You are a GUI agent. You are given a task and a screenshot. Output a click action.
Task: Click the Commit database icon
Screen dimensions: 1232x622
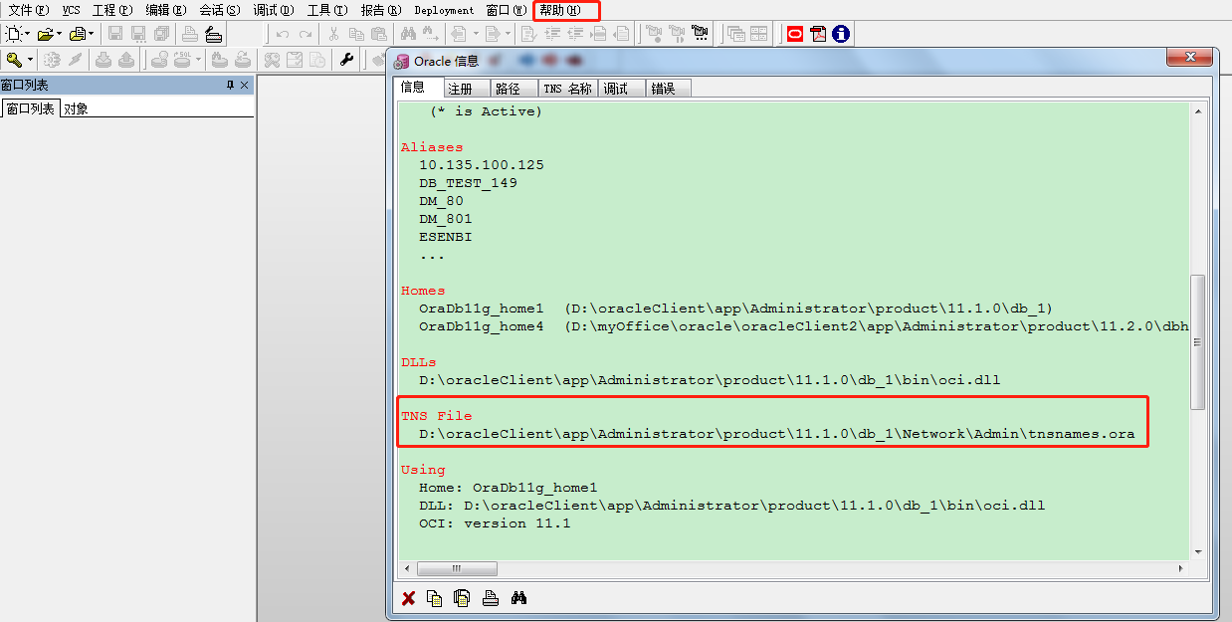pyautogui.click(x=103, y=60)
